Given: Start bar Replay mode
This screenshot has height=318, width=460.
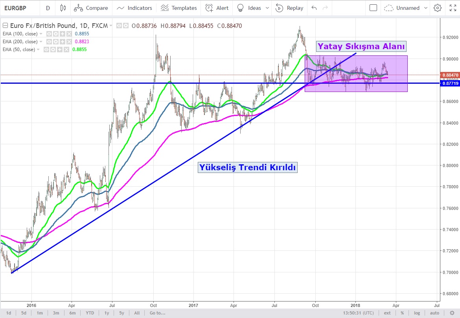Looking at the screenshot, I should [289, 8].
